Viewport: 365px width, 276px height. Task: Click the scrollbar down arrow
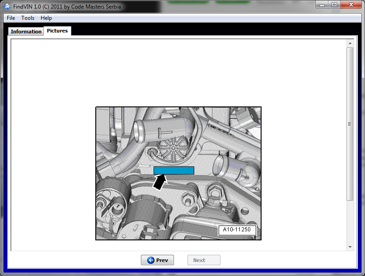tap(350, 247)
